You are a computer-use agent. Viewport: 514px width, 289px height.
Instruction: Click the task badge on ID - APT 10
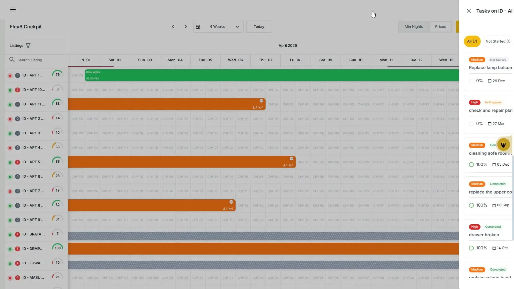[17, 90]
